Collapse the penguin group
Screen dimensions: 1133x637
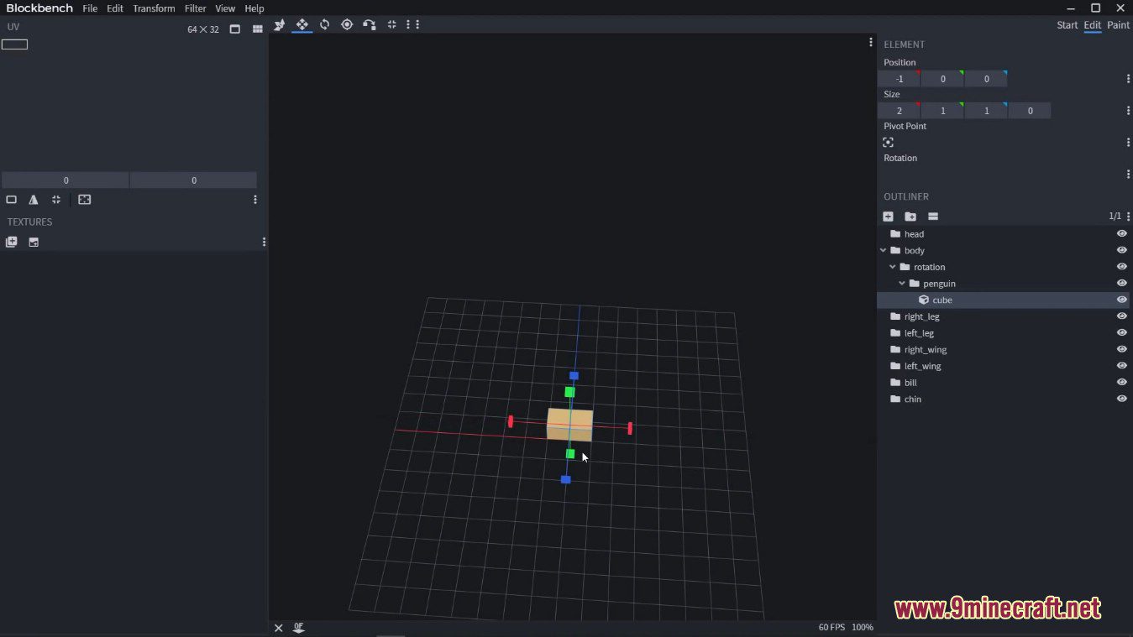point(901,283)
